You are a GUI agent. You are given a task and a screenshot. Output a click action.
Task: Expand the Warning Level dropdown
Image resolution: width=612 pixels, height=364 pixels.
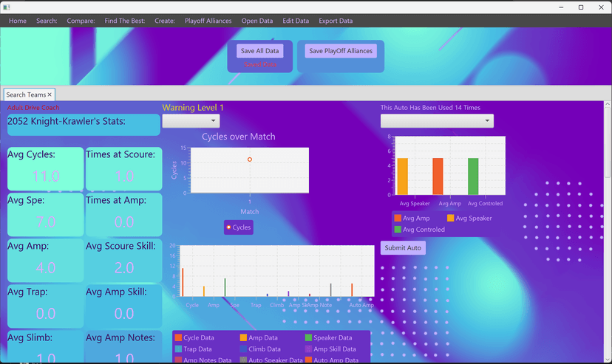191,121
